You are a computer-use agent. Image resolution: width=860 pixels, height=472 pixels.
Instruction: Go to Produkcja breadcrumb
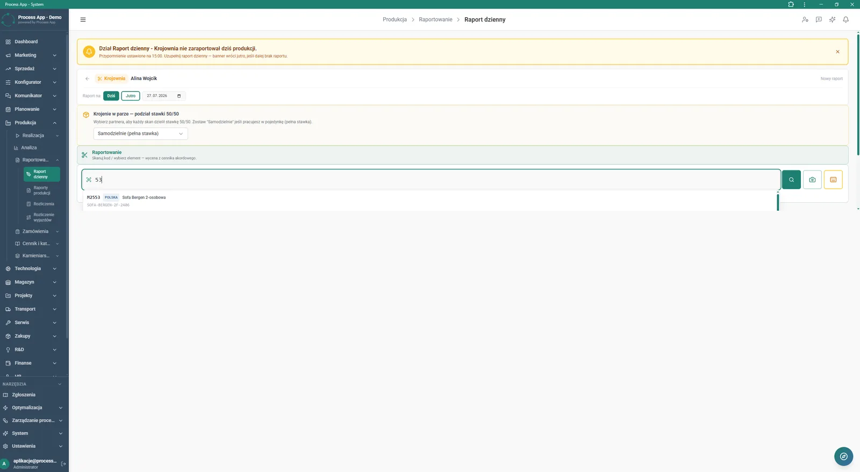395,19
